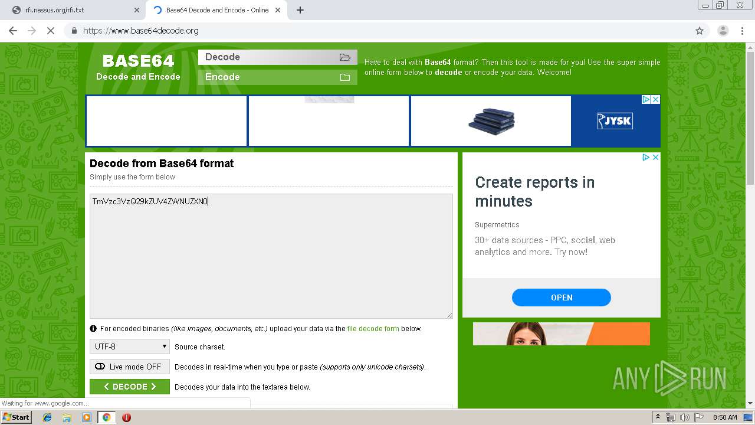Click the OPEN button in Supermetrics ad
The image size is (755, 425).
(562, 297)
